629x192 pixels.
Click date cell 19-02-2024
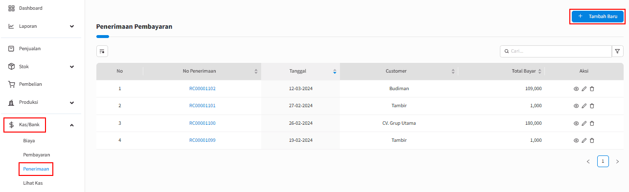pyautogui.click(x=301, y=140)
